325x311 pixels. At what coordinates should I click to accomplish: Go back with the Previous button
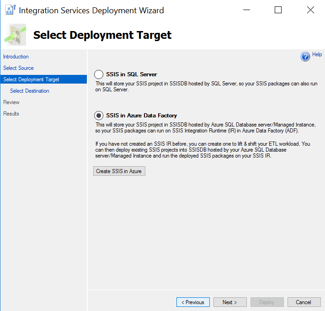(x=193, y=302)
